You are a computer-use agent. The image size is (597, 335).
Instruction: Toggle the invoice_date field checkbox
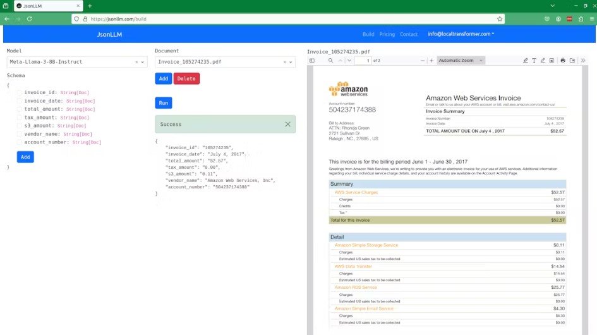coord(20,100)
